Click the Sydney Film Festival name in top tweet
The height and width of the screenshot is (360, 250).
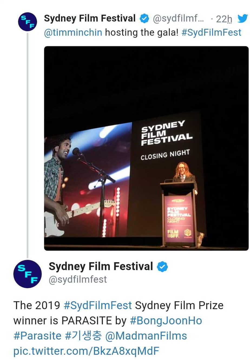pos(90,18)
